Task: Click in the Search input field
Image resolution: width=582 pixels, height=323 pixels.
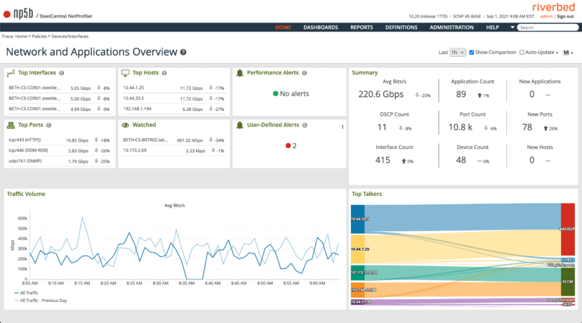Action: pyautogui.click(x=548, y=27)
